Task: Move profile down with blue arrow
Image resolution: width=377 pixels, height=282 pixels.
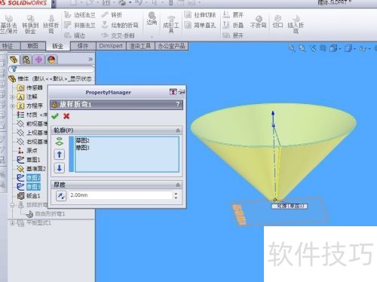Action: click(60, 167)
